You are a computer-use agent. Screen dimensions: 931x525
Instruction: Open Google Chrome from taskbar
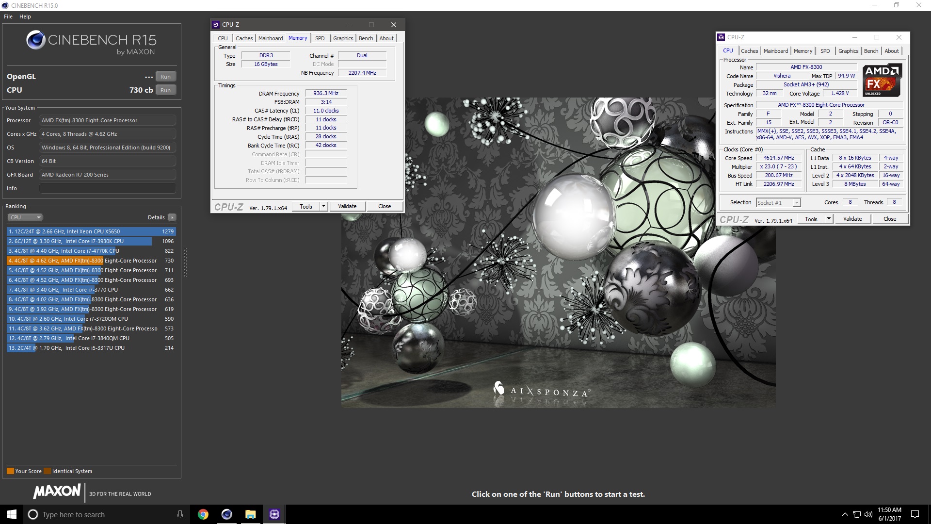click(x=203, y=514)
